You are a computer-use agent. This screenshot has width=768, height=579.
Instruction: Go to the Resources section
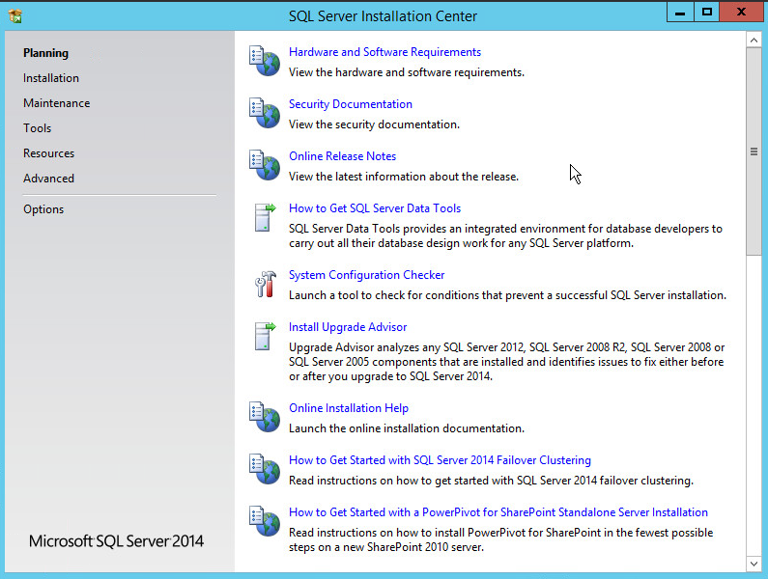[49, 153]
